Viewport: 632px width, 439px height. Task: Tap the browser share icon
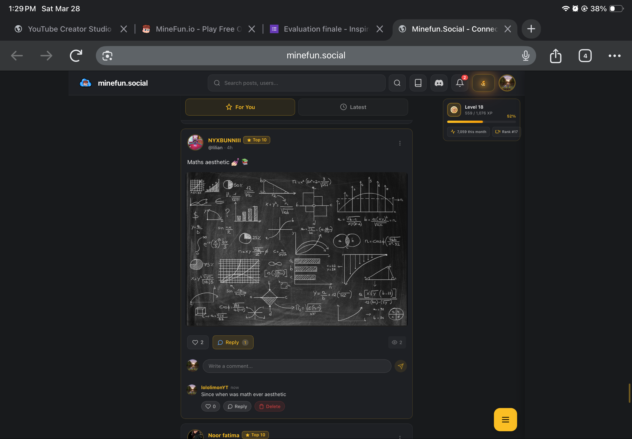tap(555, 56)
